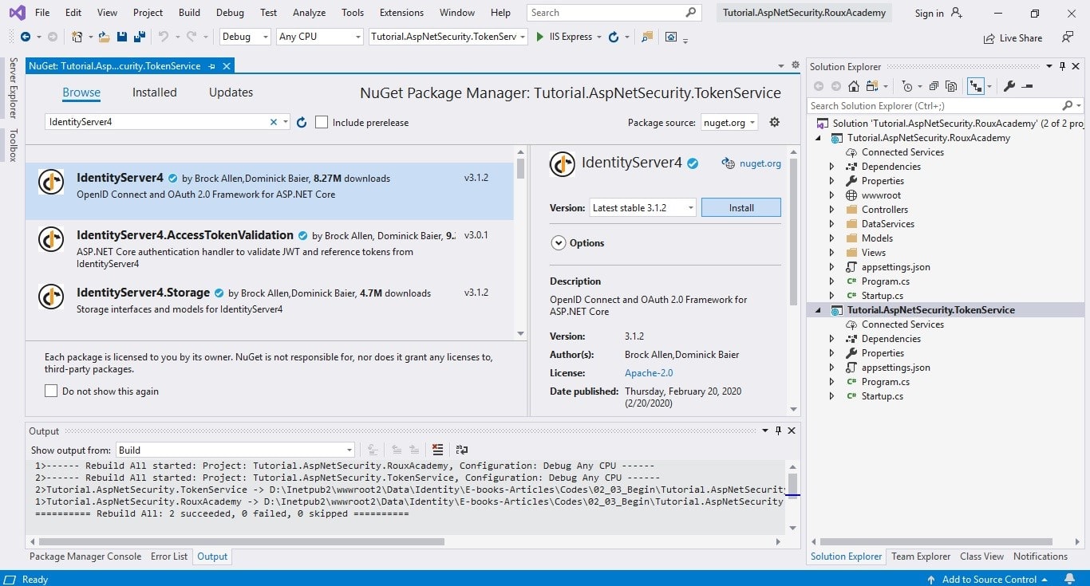Click the refresh icon beside the search box
Image resolution: width=1090 pixels, height=586 pixels.
pos(301,122)
